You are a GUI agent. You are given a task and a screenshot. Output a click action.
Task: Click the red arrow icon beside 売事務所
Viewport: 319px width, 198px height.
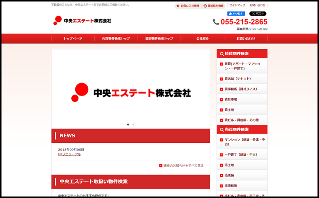pyautogui.click(x=221, y=186)
